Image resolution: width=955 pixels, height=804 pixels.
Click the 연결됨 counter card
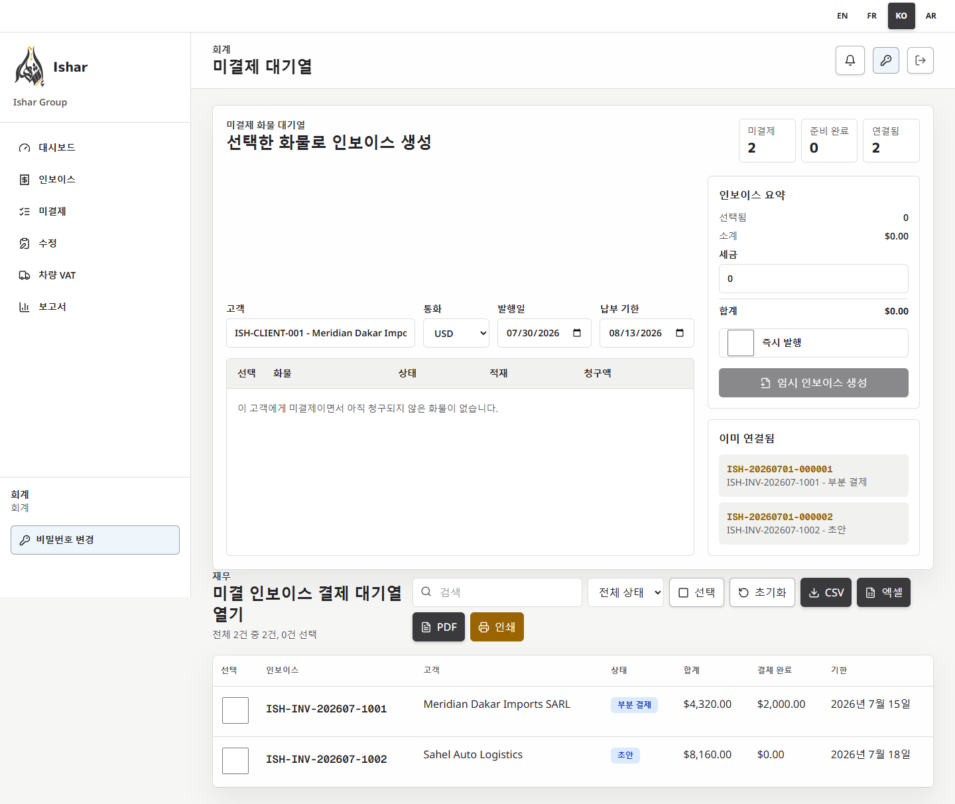891,141
